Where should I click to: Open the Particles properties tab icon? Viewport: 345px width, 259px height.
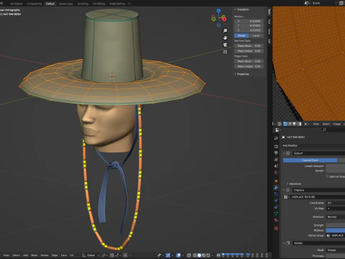[x=276, y=194]
